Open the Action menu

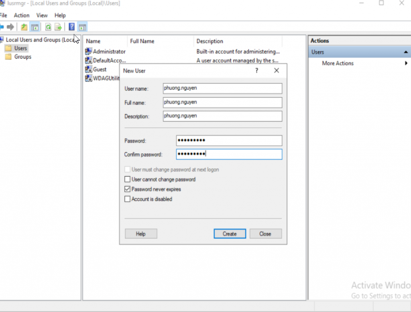pyautogui.click(x=21, y=15)
